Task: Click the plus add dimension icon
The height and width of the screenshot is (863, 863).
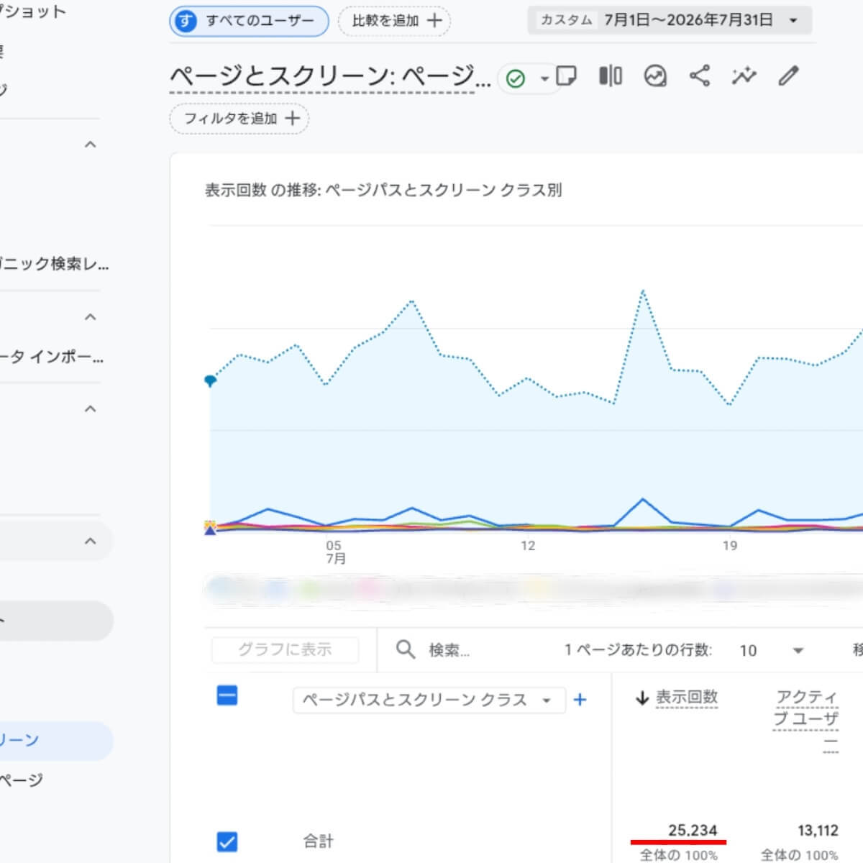Action: pos(580,700)
